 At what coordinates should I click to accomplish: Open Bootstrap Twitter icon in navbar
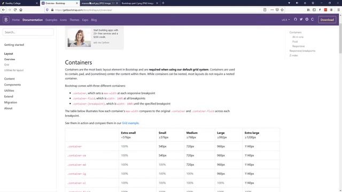(x=301, y=19)
